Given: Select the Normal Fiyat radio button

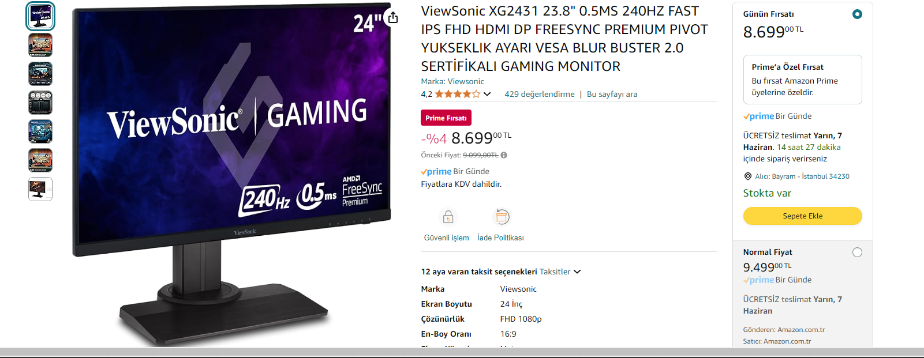Looking at the screenshot, I should [x=857, y=252].
